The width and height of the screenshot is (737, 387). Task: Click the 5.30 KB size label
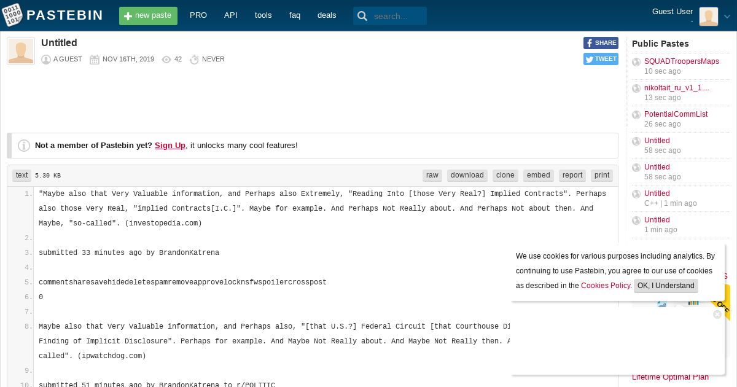click(48, 176)
